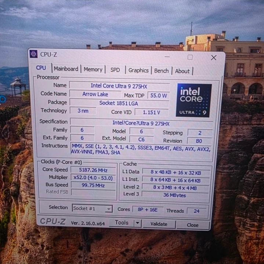
Task: Click the Level 3 value 36 MBytes
Action: click(x=175, y=195)
